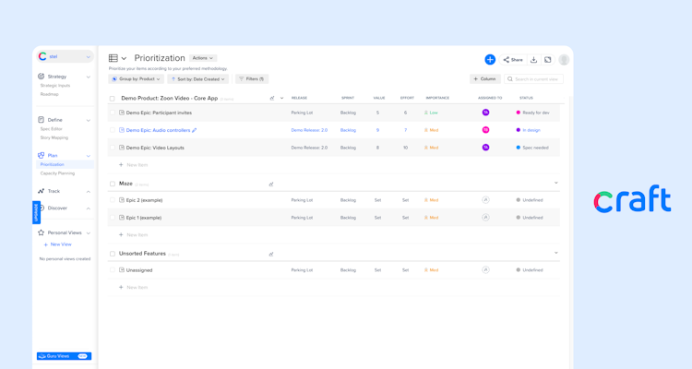The width and height of the screenshot is (692, 369).
Task: Check the Video Layouts row checkbox
Action: [112, 148]
